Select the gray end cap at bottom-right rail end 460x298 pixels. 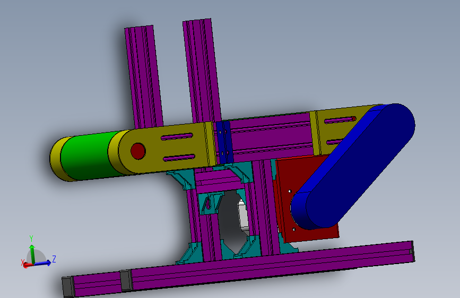[413, 251]
